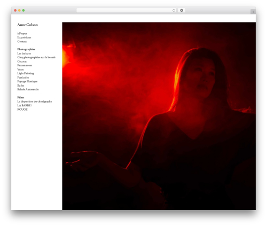Open the LA BARRE ! film page

click(x=25, y=105)
